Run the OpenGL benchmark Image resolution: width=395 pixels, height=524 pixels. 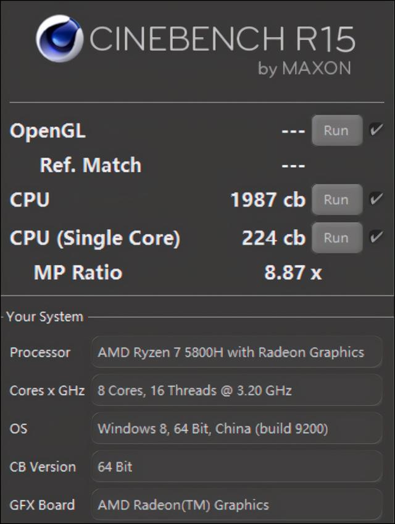pyautogui.click(x=336, y=131)
